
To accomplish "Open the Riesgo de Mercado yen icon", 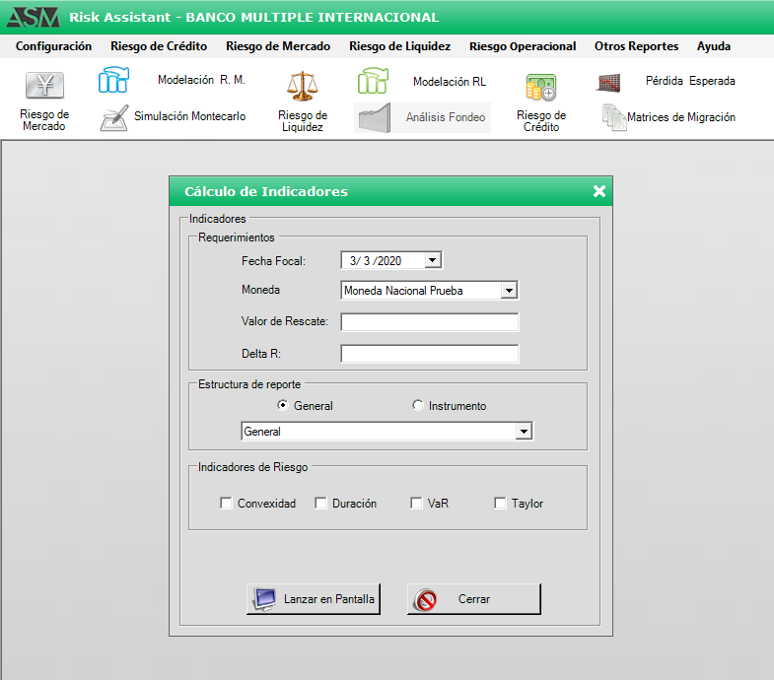I will click(x=43, y=87).
